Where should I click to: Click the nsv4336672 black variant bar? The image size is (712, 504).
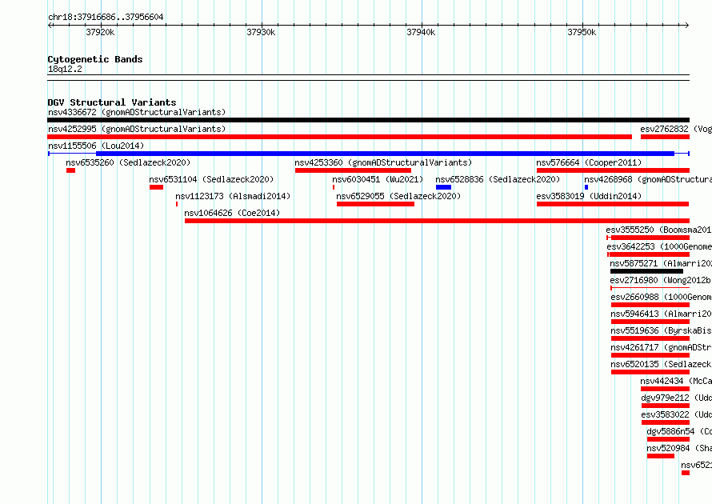coord(368,120)
